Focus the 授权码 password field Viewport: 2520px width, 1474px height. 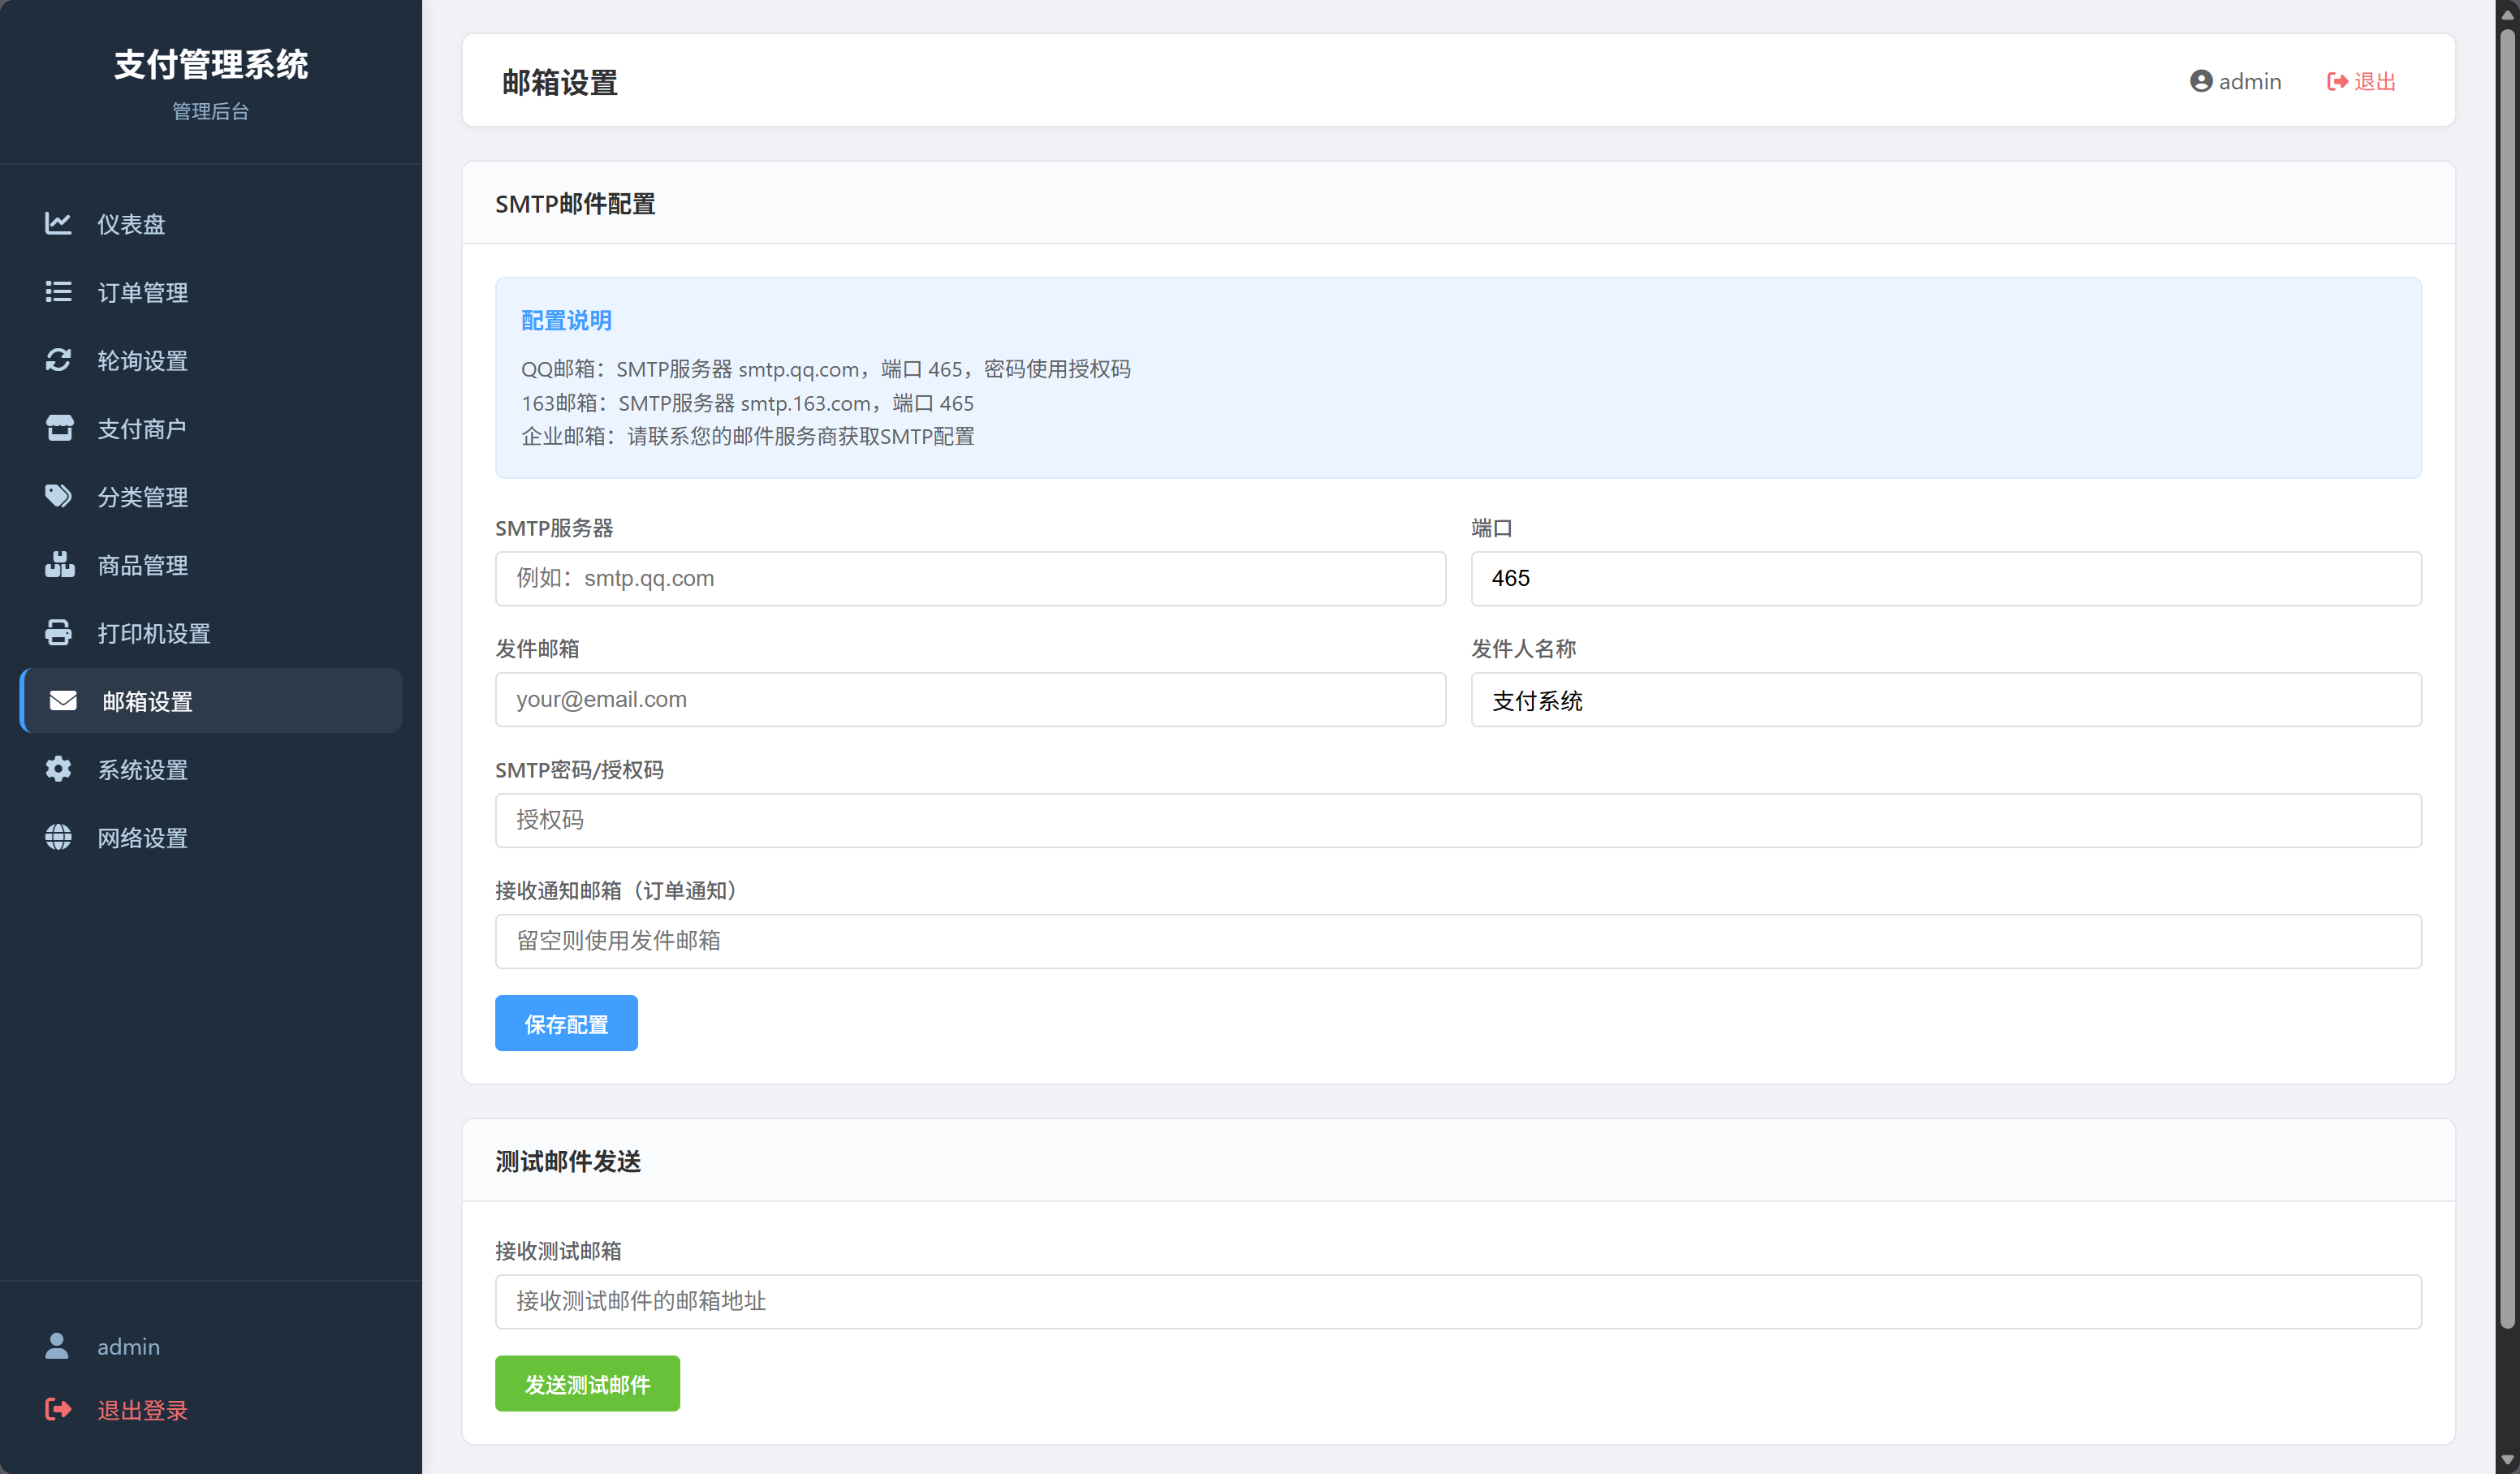[x=1458, y=820]
